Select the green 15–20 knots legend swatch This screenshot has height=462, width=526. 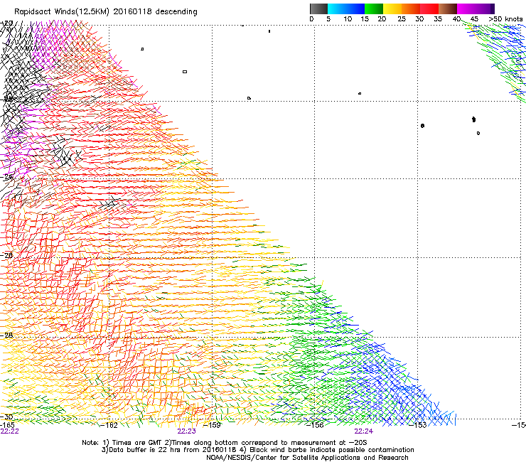click(x=374, y=9)
